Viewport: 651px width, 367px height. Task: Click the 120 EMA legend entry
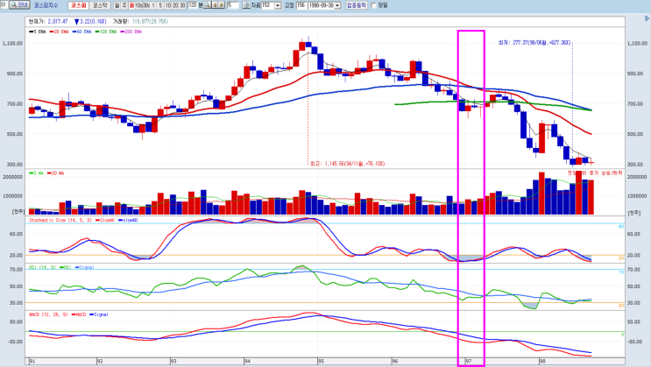[106, 32]
